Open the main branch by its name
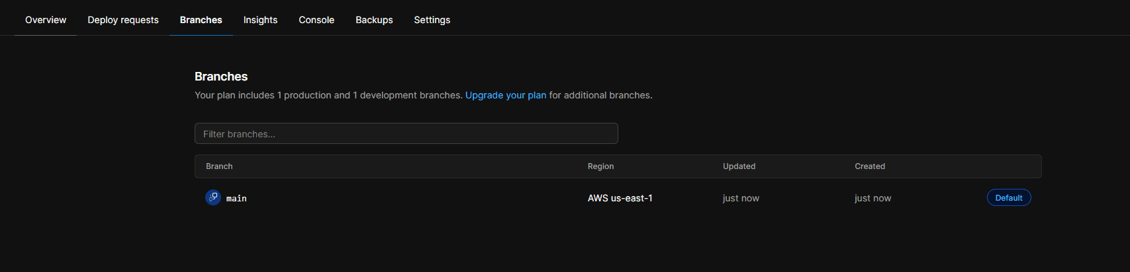 click(236, 198)
